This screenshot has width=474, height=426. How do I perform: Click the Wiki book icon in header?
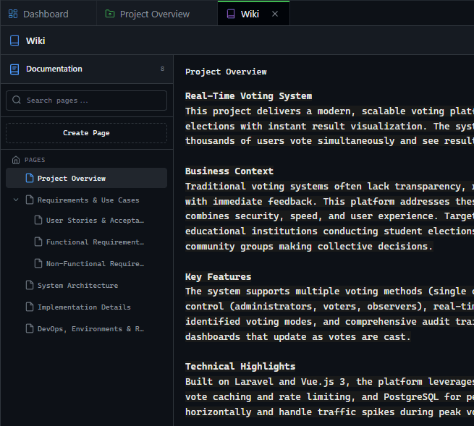[x=14, y=41]
